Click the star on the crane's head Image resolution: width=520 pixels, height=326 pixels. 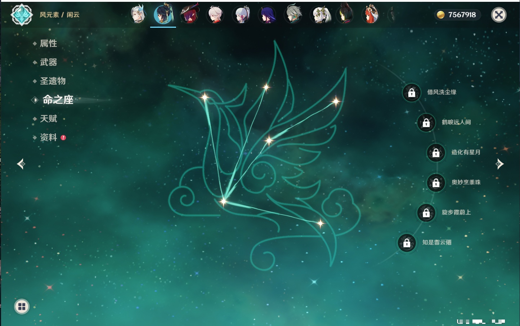[205, 97]
